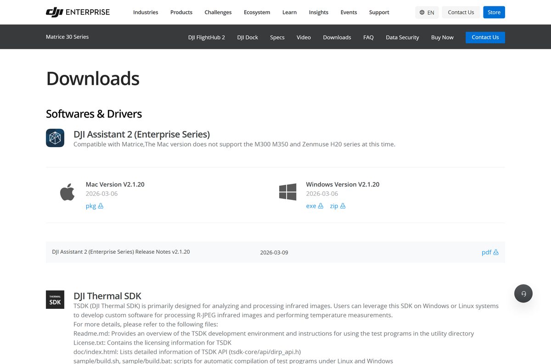The image size is (551, 364).
Task: Click the DJI Assistant 2 (Enterprise Series) heading
Action: [x=142, y=134]
